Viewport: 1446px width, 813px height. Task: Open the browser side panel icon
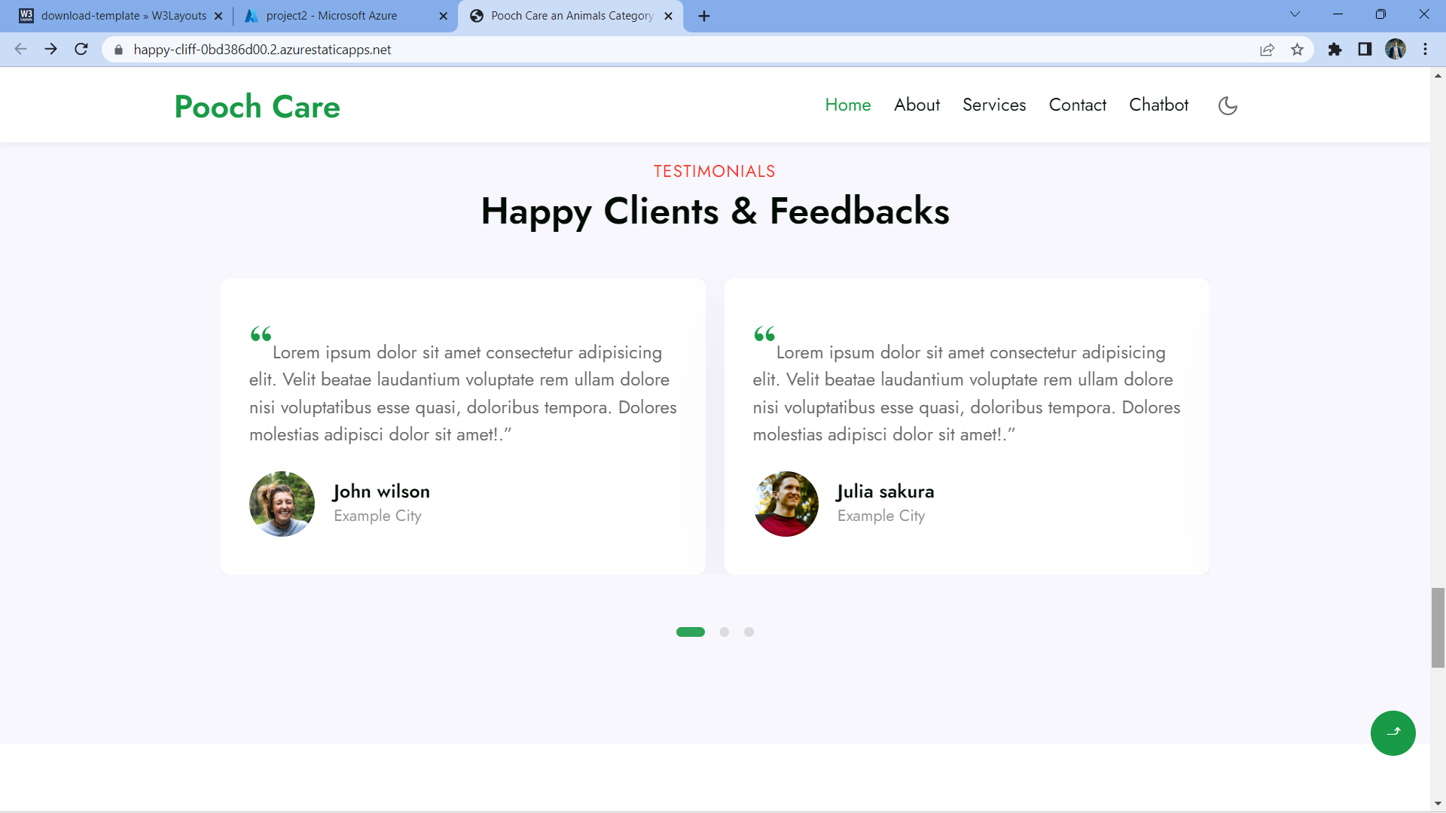tap(1365, 50)
